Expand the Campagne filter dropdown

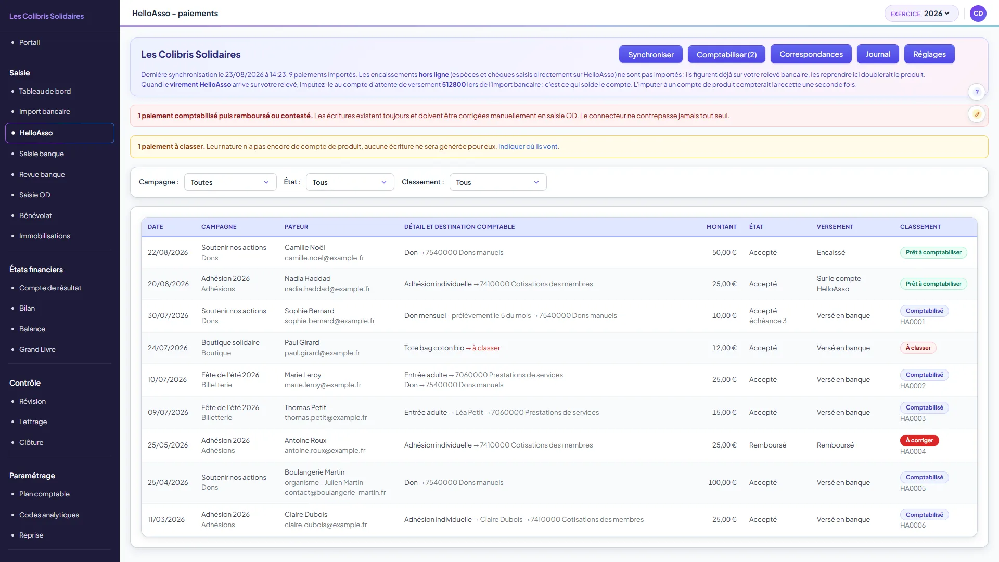coord(230,182)
